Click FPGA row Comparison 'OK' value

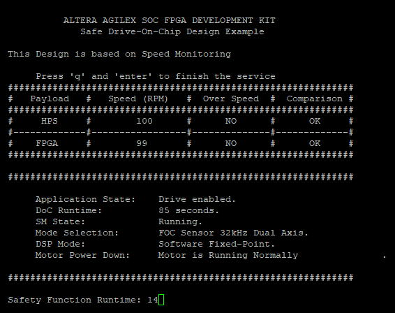pos(315,143)
